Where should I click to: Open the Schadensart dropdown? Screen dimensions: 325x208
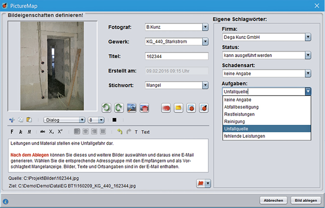pos(308,73)
